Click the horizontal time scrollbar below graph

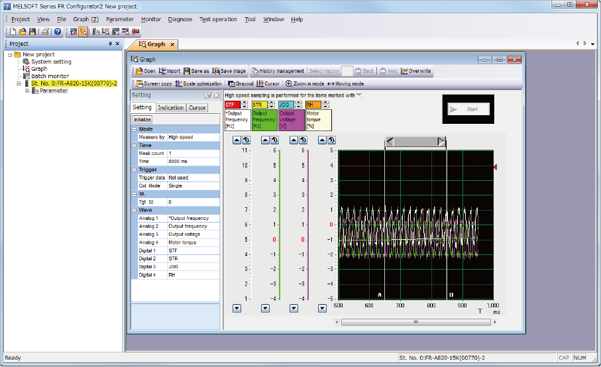(416, 322)
